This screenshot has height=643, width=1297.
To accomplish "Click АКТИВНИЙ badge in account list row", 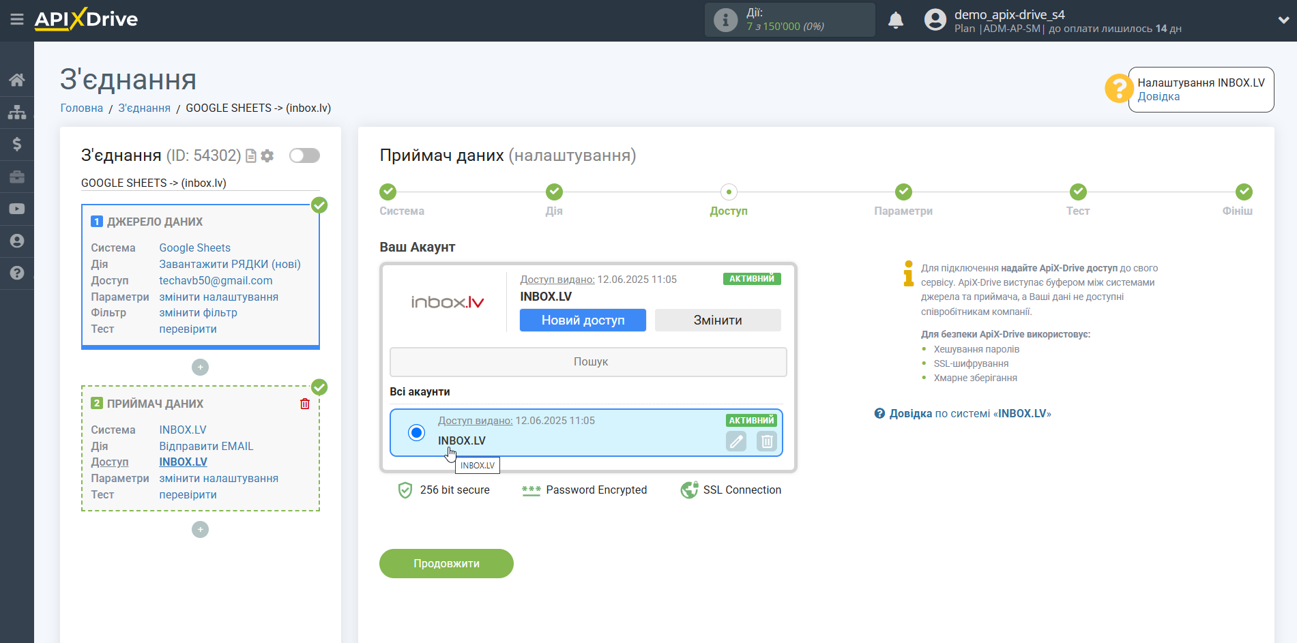I will 751,420.
